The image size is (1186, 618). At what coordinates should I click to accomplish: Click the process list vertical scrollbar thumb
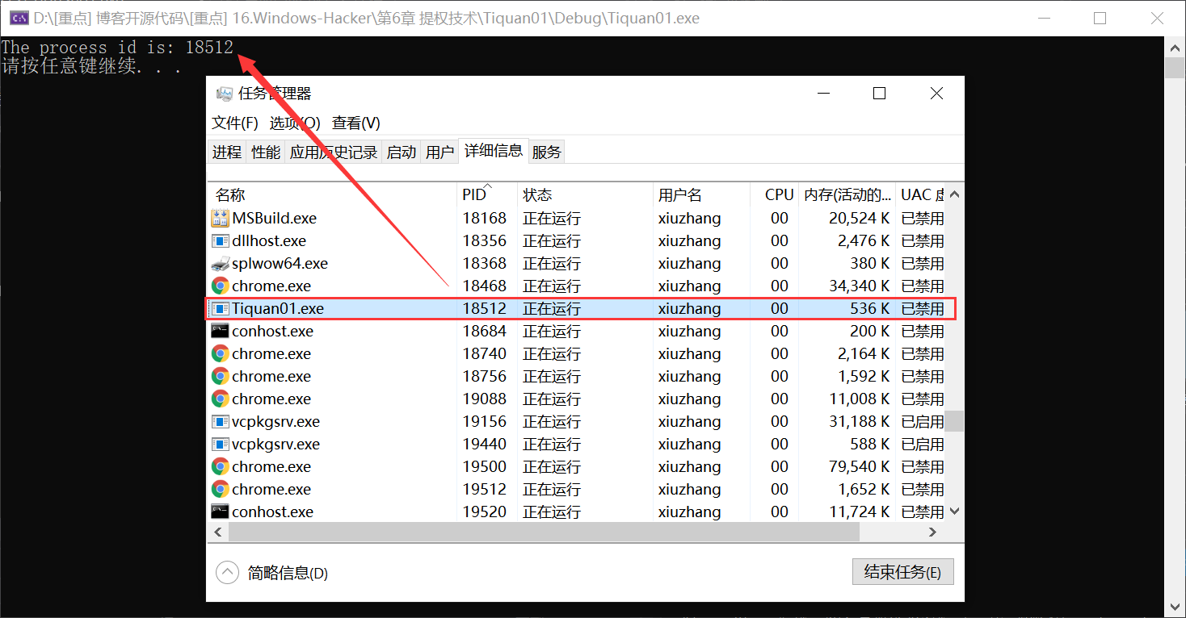[955, 421]
